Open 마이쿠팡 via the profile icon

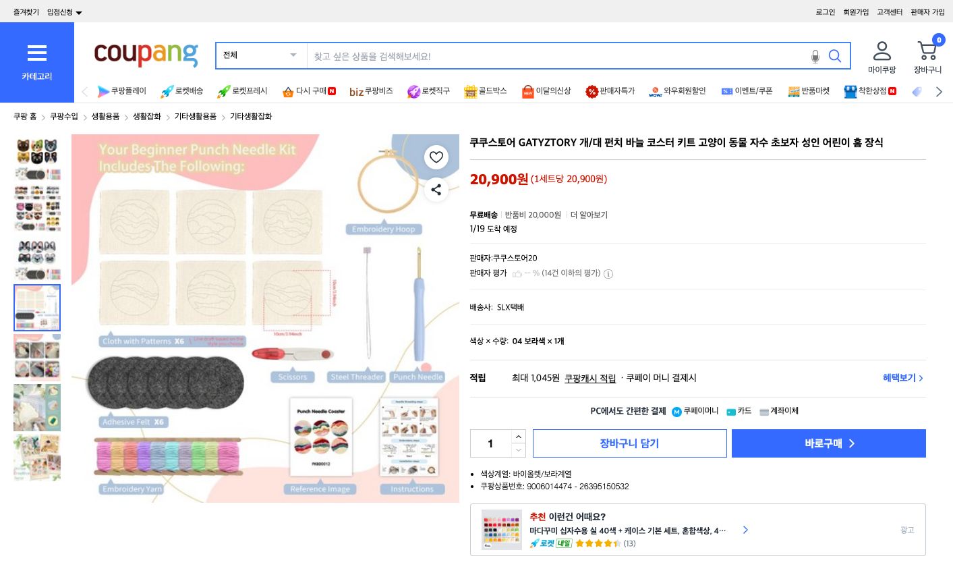click(882, 50)
